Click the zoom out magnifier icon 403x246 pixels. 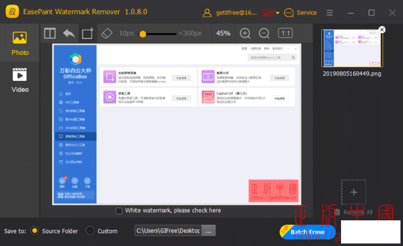pos(264,33)
